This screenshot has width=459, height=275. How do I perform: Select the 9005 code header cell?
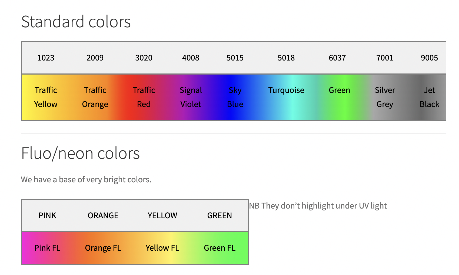[x=429, y=58]
